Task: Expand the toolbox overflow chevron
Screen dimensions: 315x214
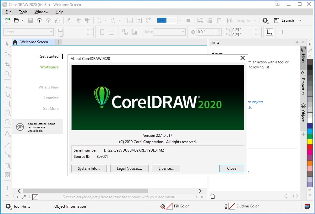Action: tap(7, 196)
